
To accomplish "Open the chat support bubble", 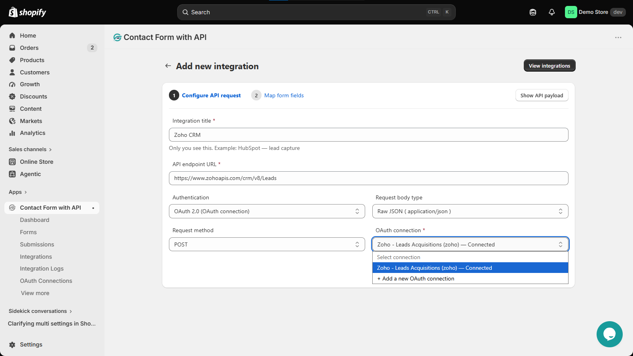I will click(x=610, y=334).
